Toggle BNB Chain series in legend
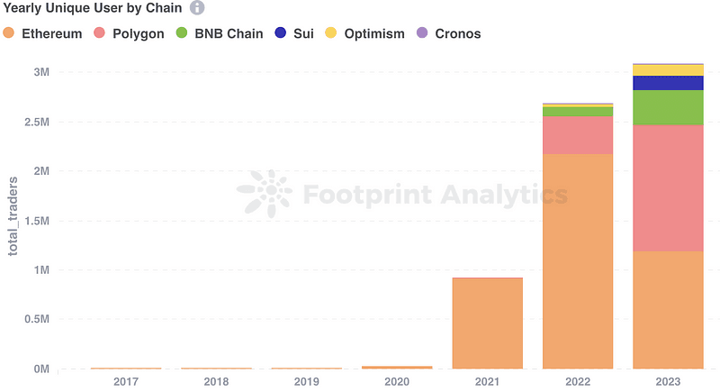Image resolution: width=720 pixels, height=392 pixels. (220, 33)
